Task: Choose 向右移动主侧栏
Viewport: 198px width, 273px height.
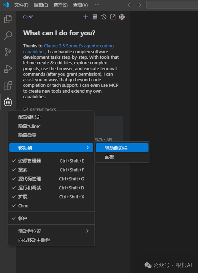Action: 51,240
